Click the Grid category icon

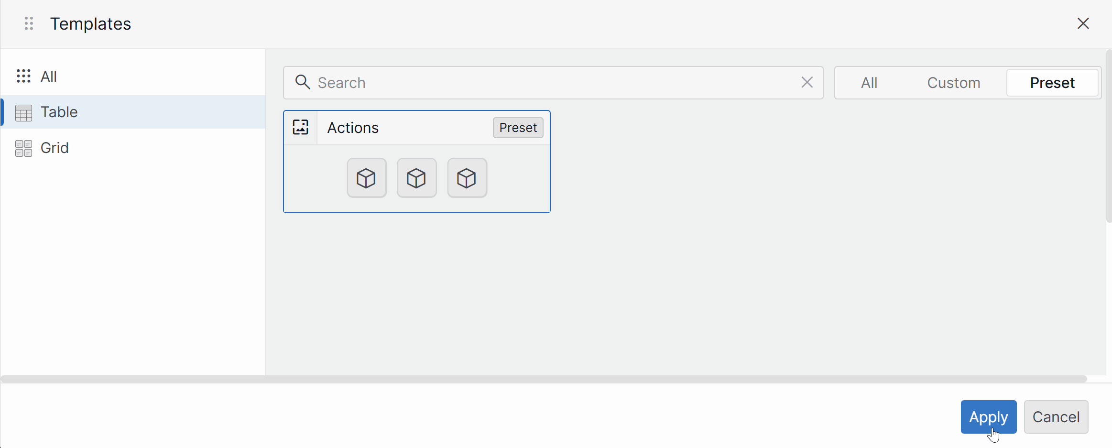point(23,148)
